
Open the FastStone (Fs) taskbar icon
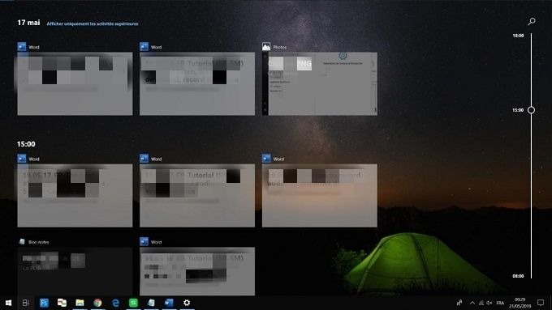(44, 303)
